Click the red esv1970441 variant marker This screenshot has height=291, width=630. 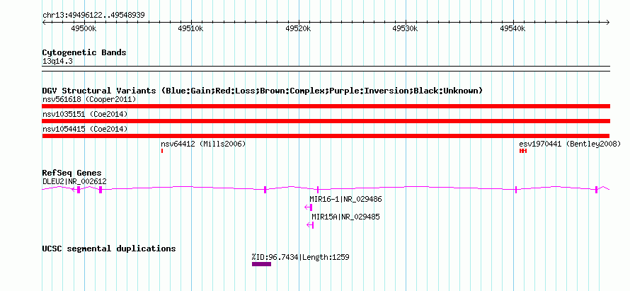coord(522,151)
